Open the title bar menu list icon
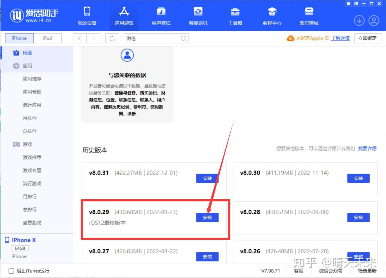 [356, 4]
